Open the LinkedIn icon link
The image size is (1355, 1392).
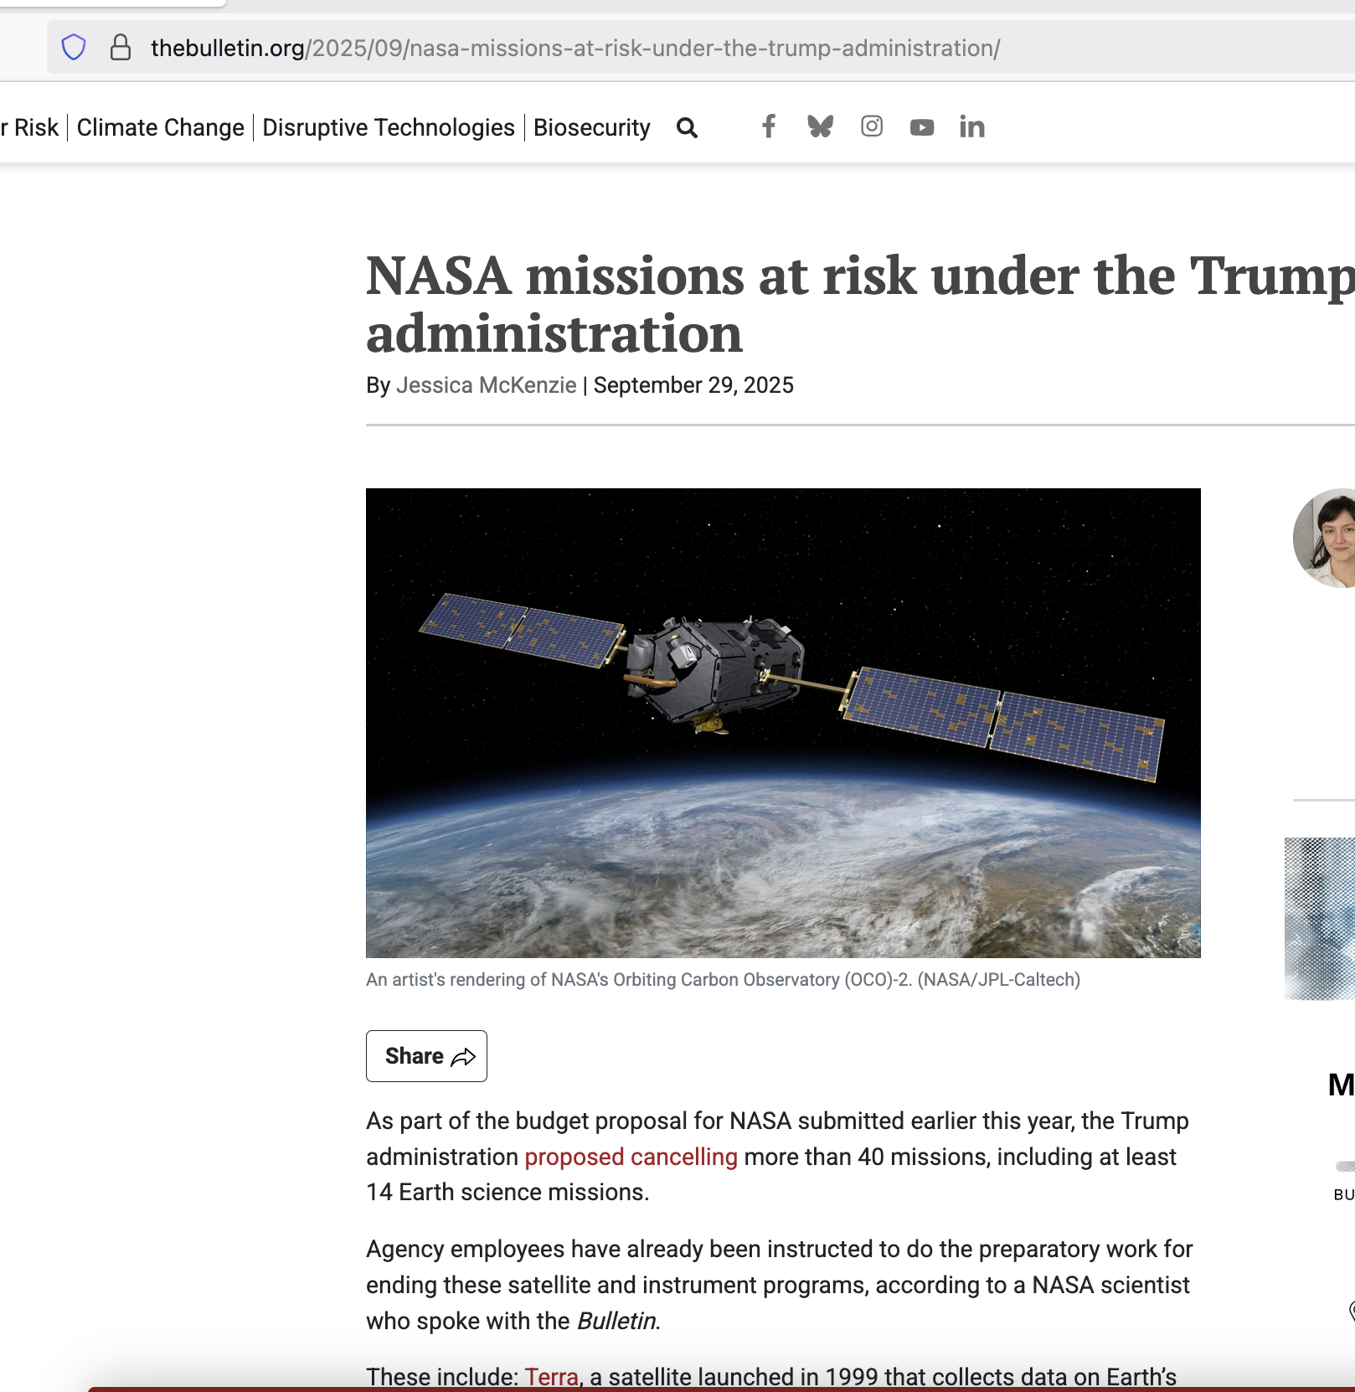coord(972,126)
